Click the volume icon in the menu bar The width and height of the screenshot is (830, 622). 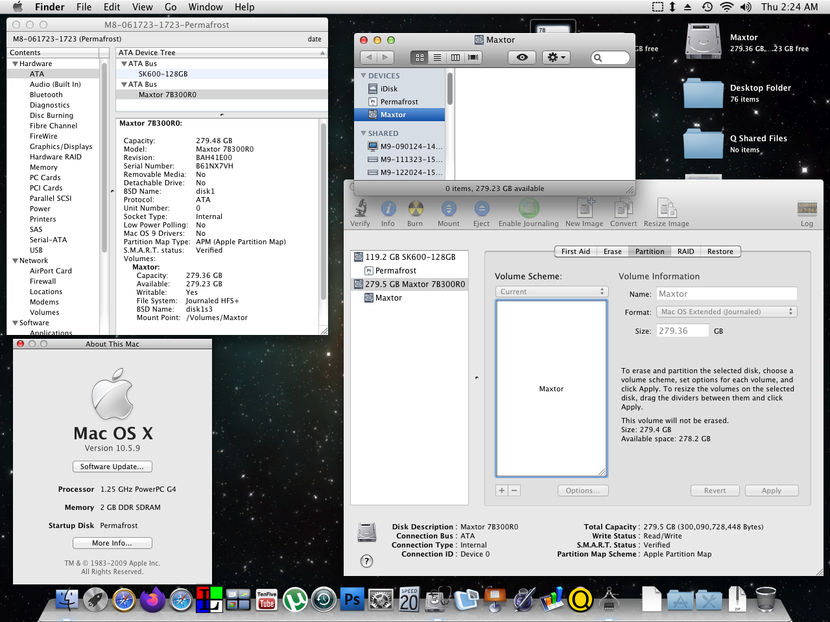click(x=746, y=7)
